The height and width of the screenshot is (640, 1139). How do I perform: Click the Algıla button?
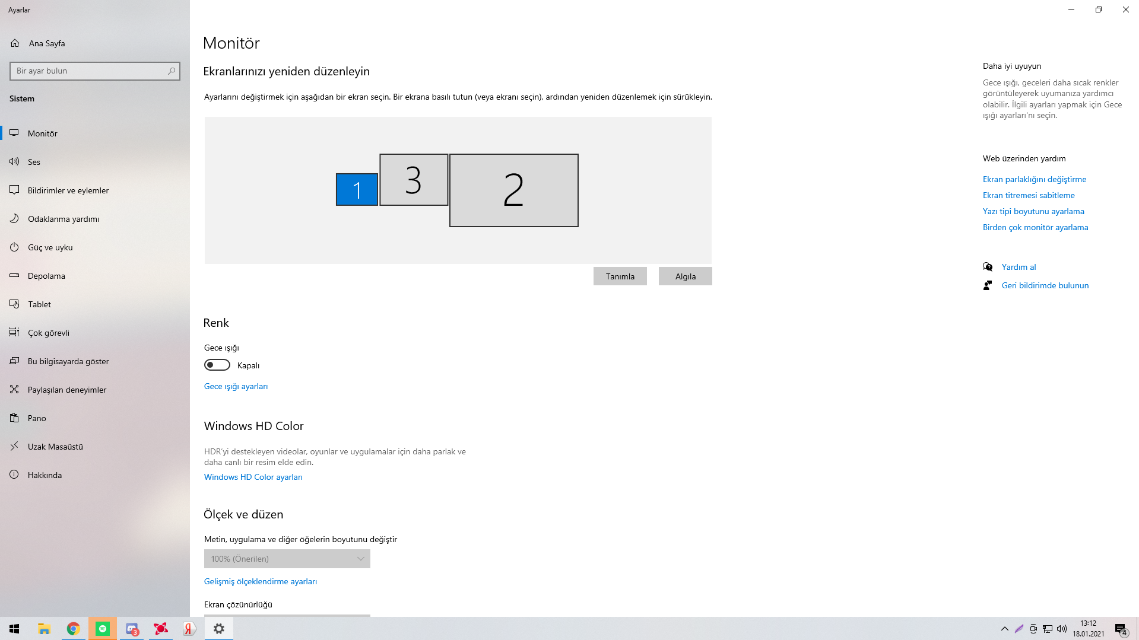pos(686,276)
